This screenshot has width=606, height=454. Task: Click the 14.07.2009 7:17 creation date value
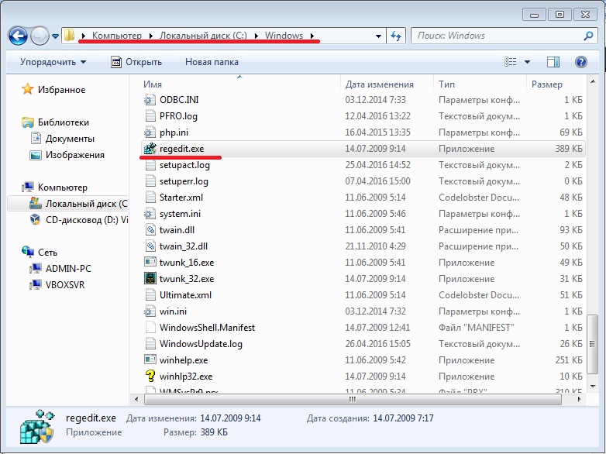403,418
